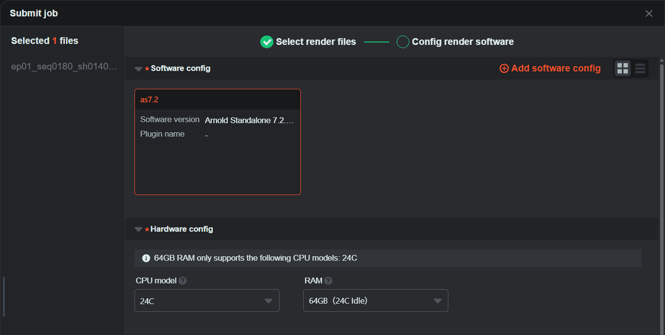Click the info icon in the 64GB RAM notice
Screen dimensions: 665x335
tap(146, 258)
